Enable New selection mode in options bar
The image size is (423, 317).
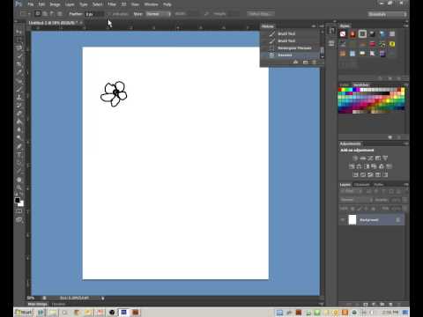point(38,14)
